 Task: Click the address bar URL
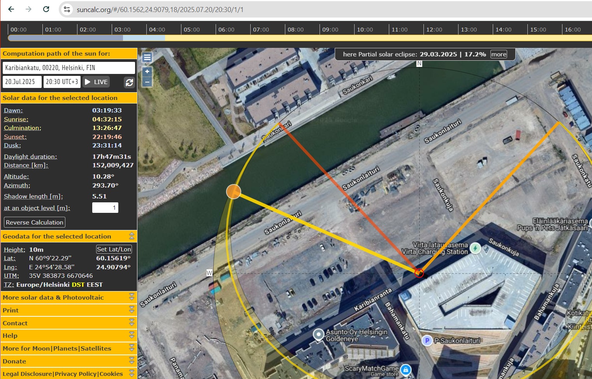point(160,9)
